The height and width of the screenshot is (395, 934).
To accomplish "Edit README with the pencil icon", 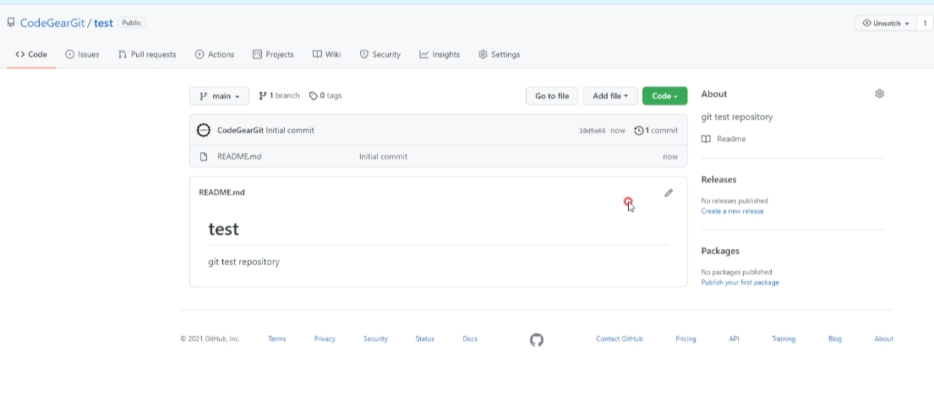I will click(669, 192).
